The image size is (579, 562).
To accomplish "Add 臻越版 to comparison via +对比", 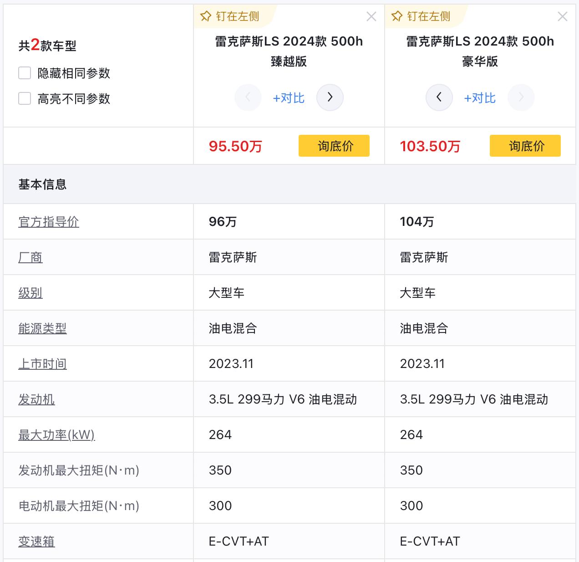I will tap(289, 98).
